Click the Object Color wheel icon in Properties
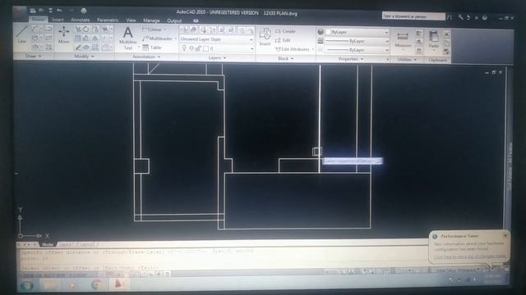 click(321, 32)
